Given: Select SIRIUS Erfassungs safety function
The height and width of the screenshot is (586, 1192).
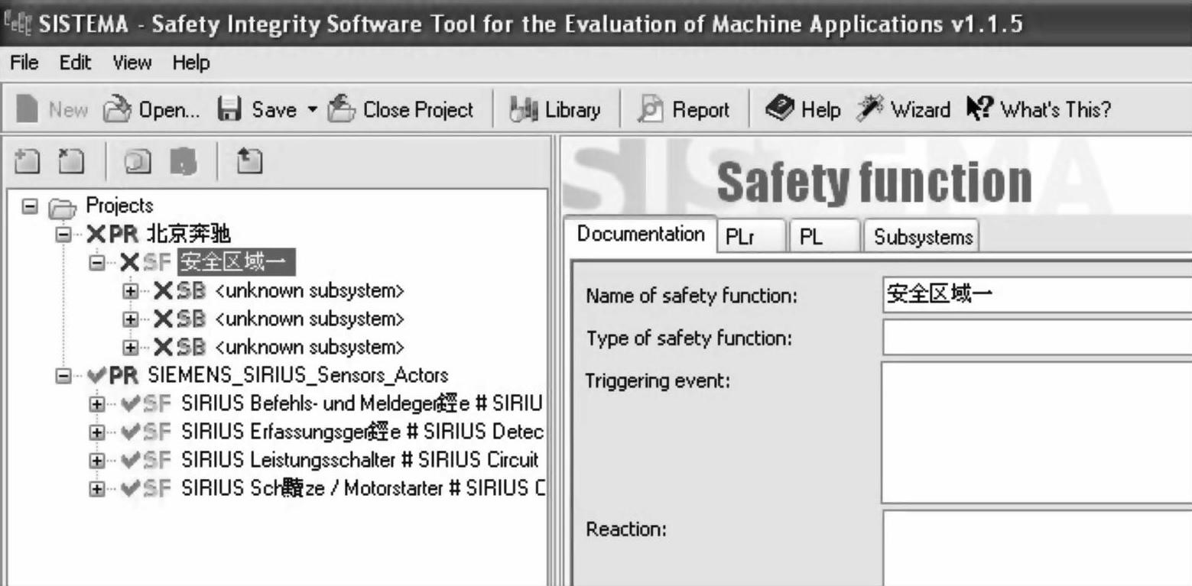Looking at the screenshot, I should point(362,432).
